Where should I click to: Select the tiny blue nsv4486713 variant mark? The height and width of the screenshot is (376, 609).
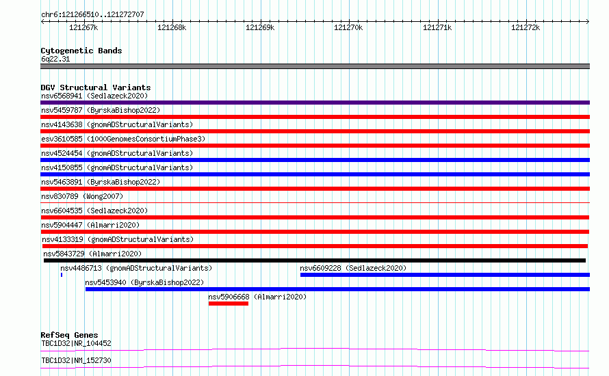click(62, 275)
